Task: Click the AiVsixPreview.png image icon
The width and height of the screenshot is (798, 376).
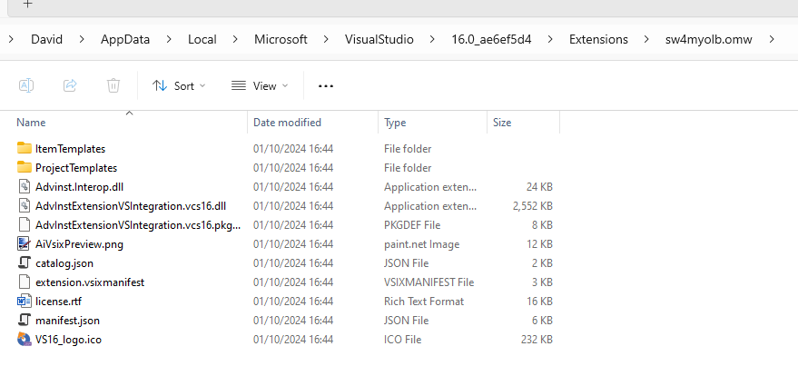Action: tap(25, 244)
